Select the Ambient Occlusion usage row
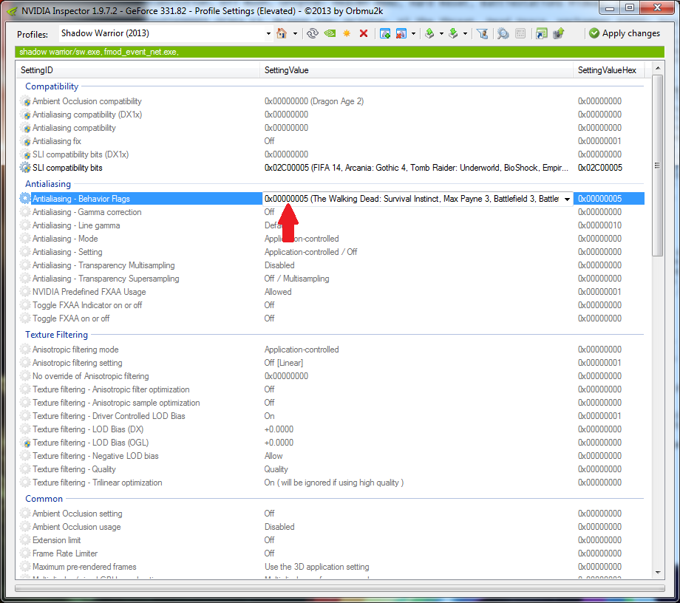680x603 pixels. [x=331, y=527]
